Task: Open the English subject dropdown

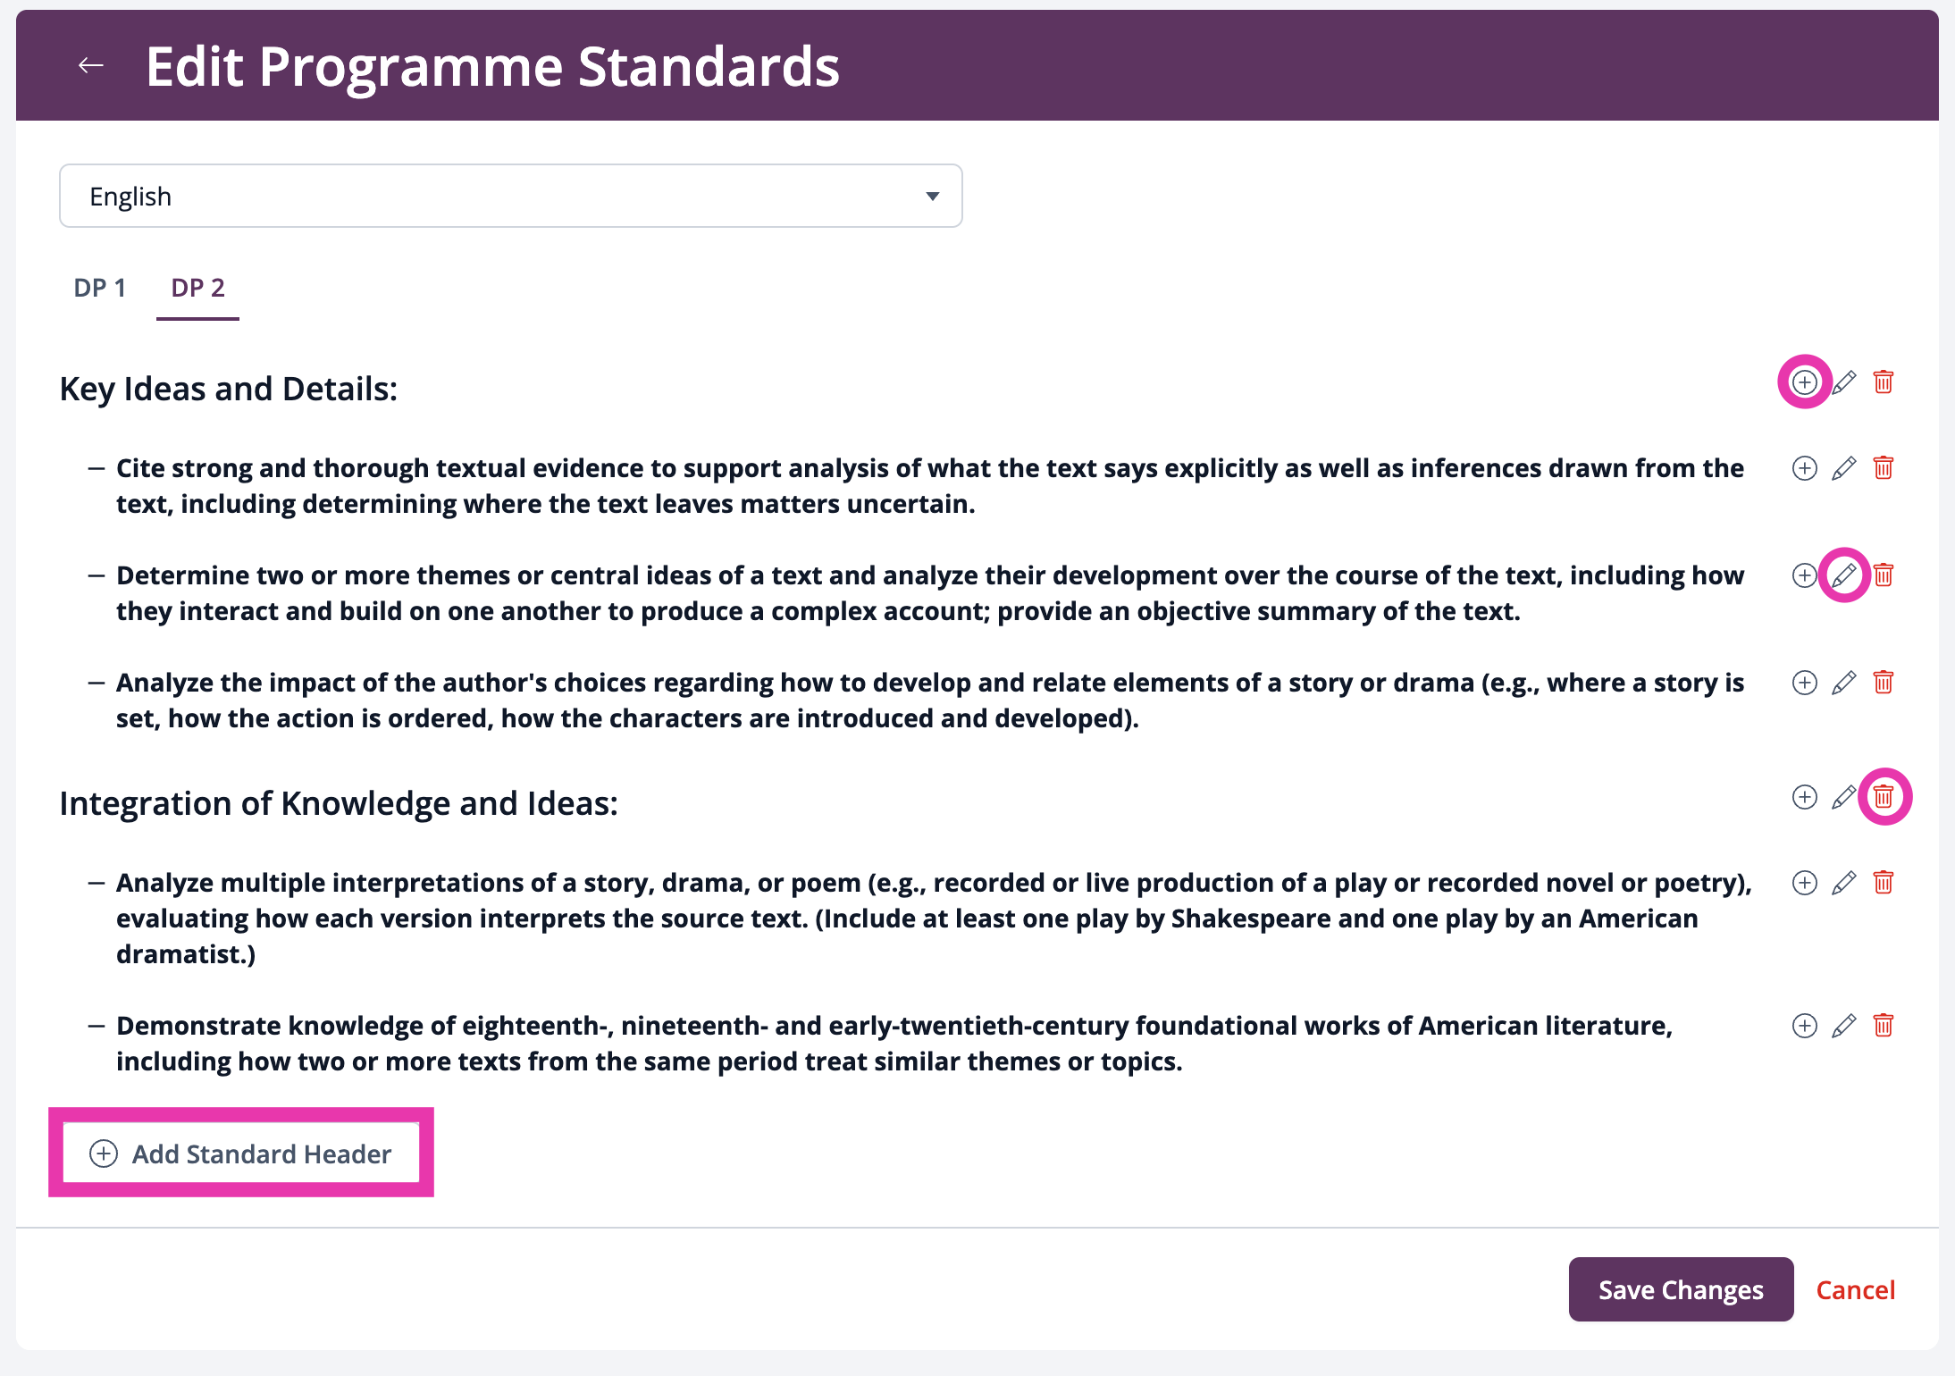Action: (x=511, y=196)
